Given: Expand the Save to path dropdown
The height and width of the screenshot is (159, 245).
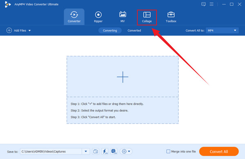Looking at the screenshot, I should pyautogui.click(x=86, y=151).
